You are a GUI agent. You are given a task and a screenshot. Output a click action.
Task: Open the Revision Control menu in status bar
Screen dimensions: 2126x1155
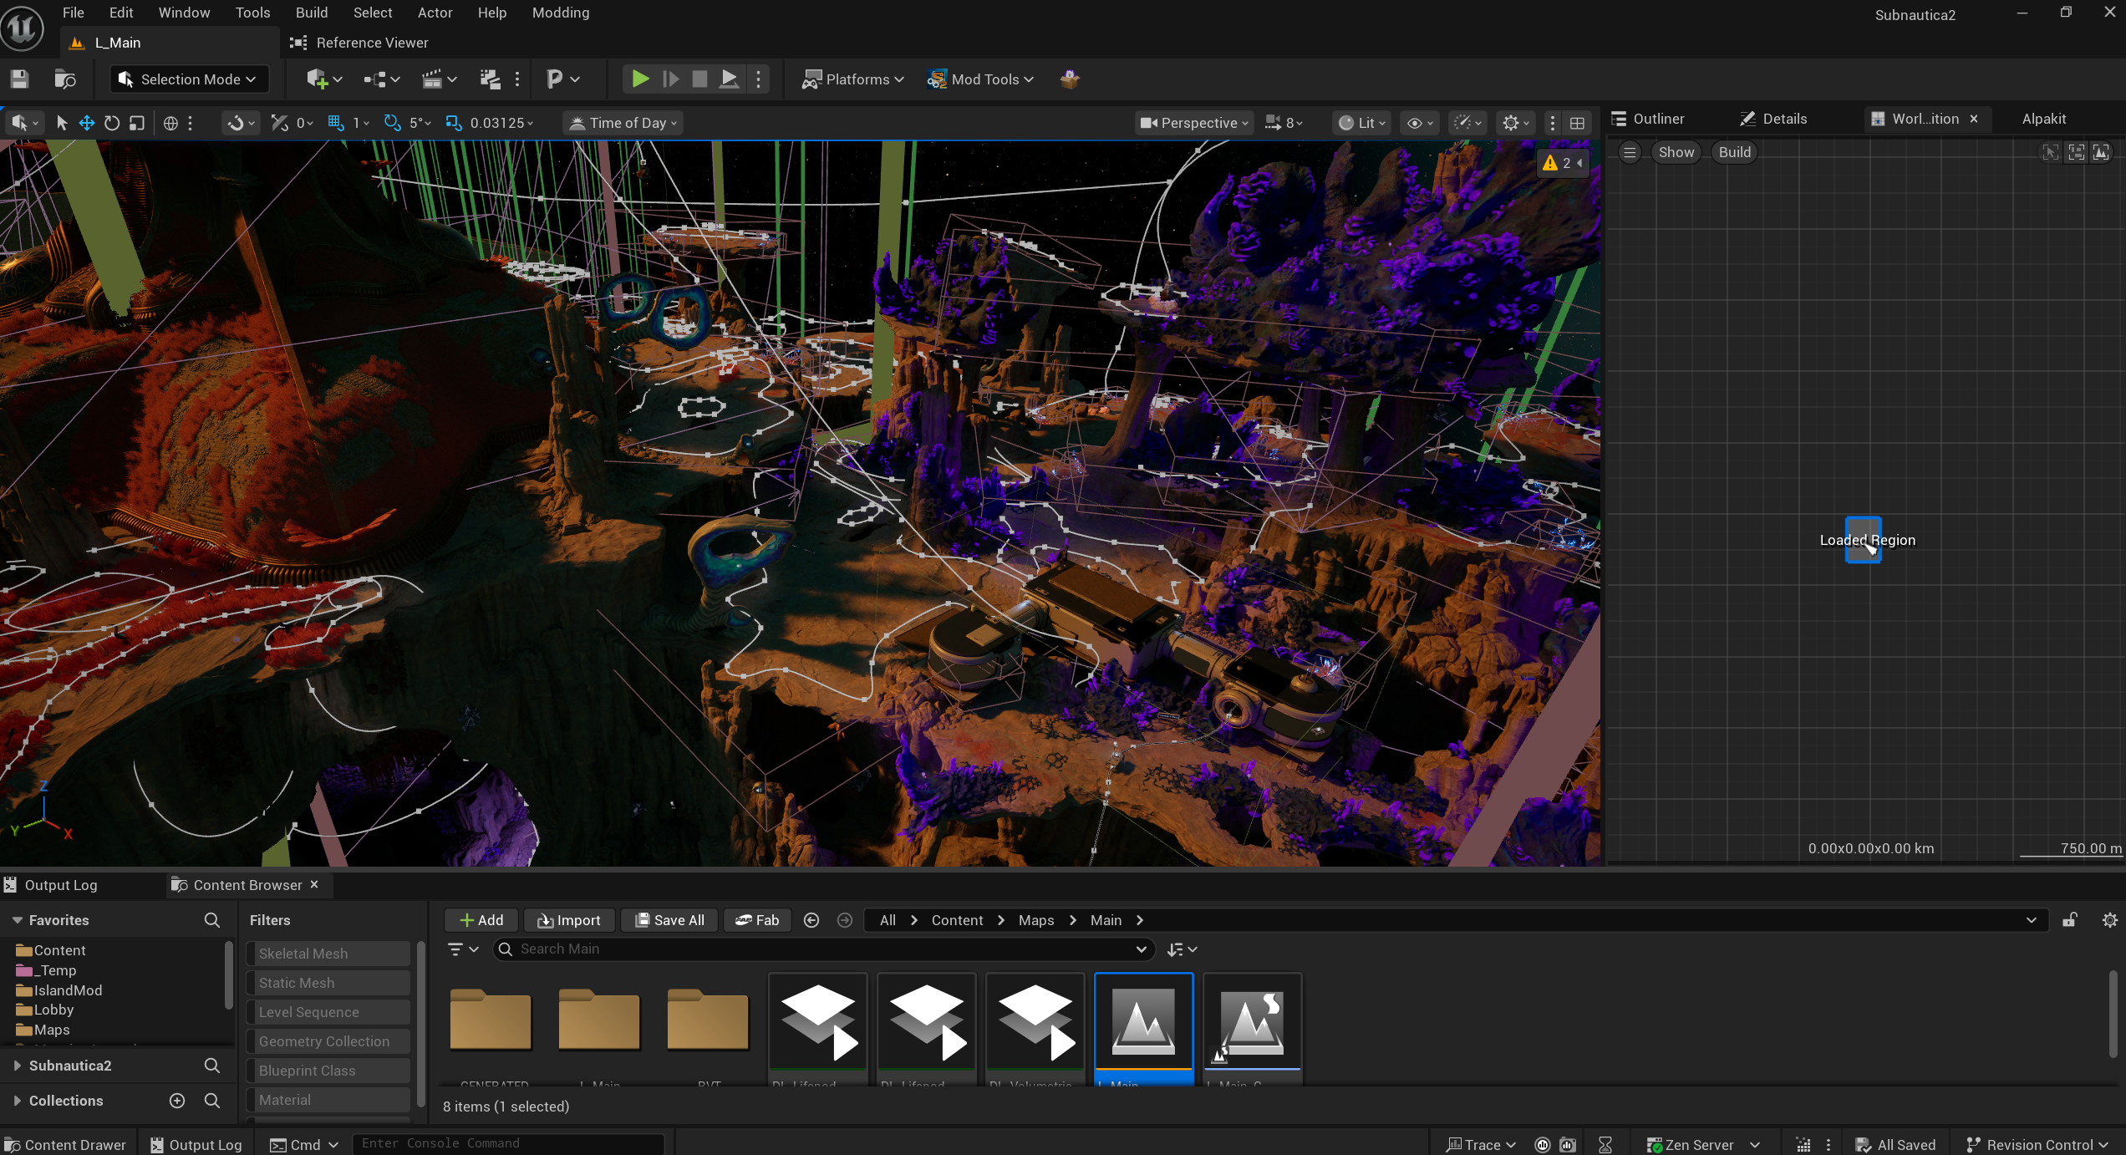[2037, 1145]
